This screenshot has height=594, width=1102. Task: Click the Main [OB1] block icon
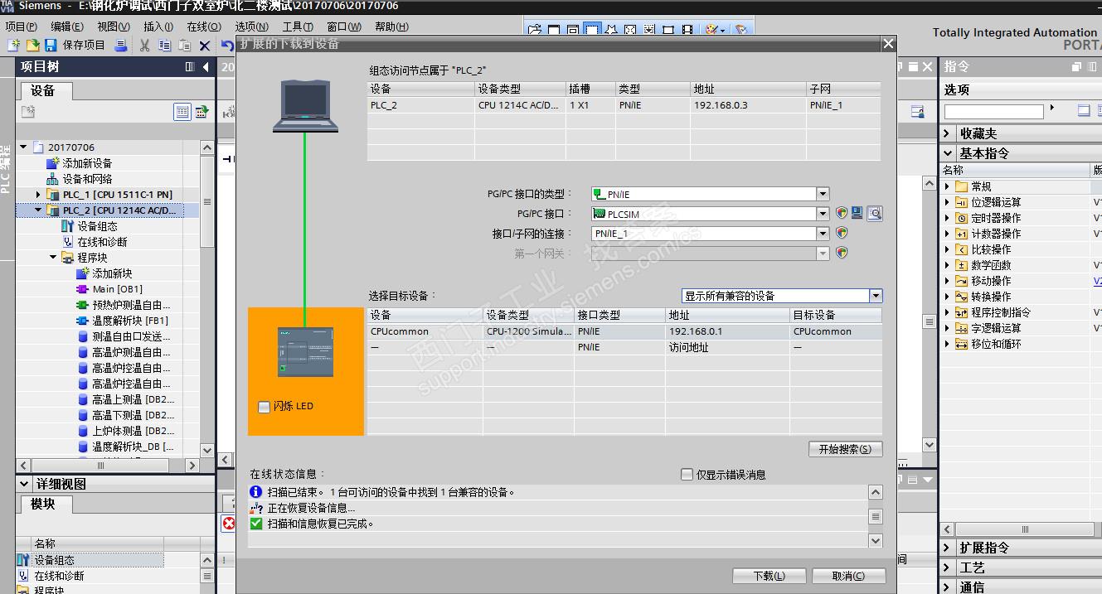click(x=82, y=289)
